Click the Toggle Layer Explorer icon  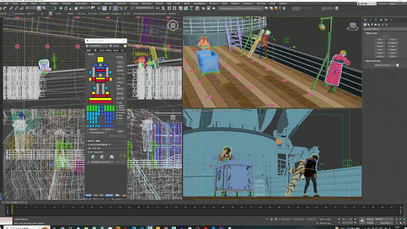[x=174, y=8]
